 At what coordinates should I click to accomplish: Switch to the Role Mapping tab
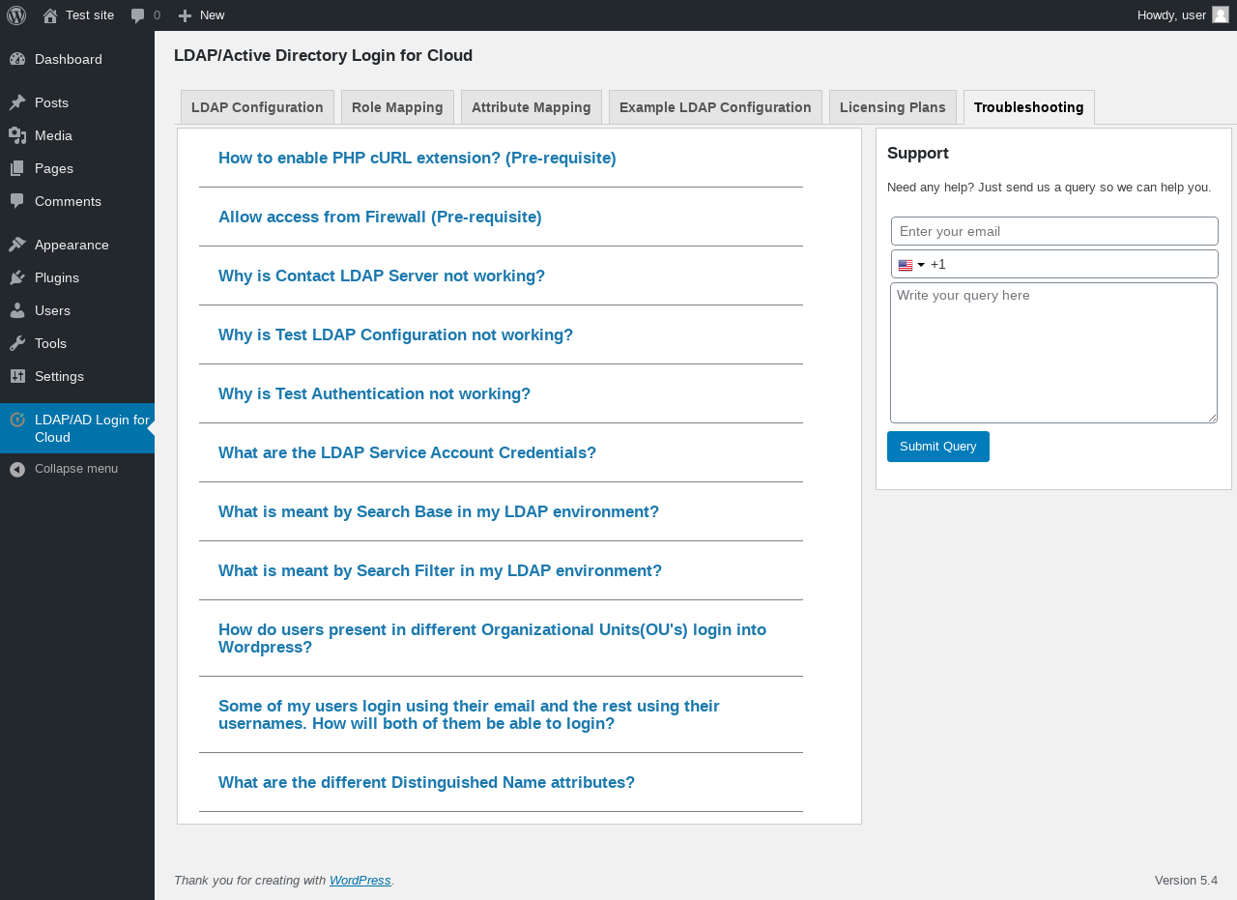397,107
